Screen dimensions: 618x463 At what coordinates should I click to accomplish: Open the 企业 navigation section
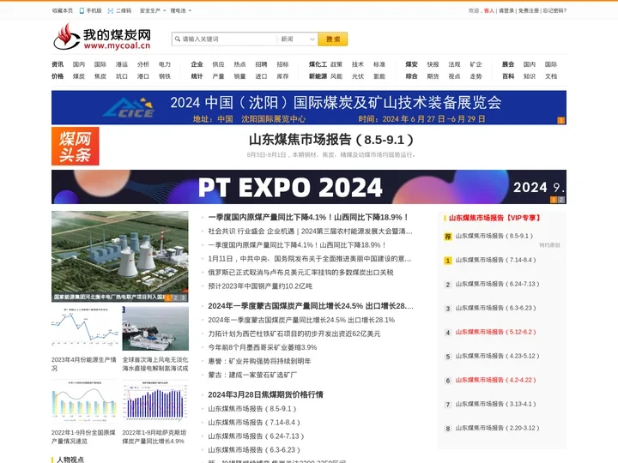click(197, 64)
